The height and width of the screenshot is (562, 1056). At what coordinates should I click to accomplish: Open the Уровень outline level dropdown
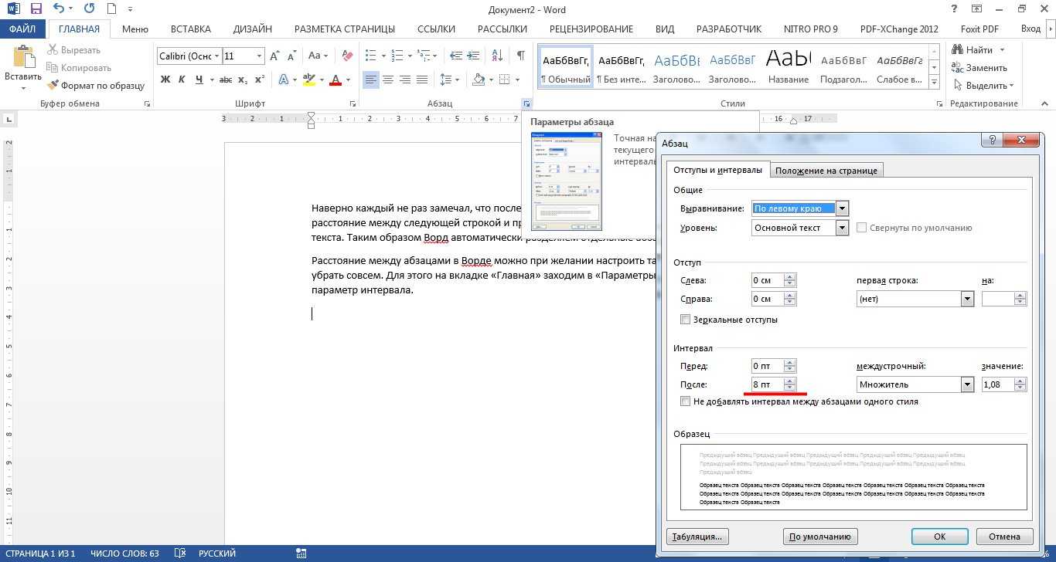843,228
